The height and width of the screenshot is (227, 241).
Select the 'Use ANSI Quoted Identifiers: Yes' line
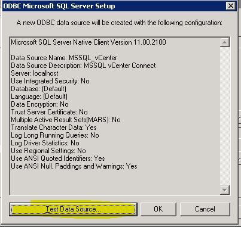click(58, 158)
